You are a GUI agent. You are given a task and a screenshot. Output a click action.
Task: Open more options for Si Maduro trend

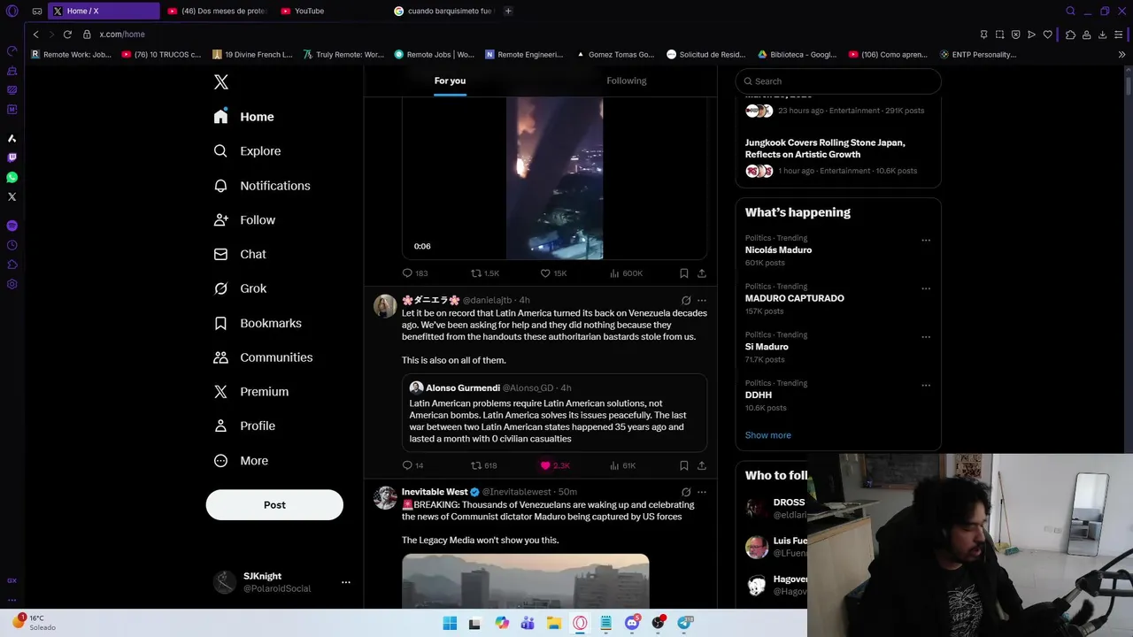click(x=926, y=337)
